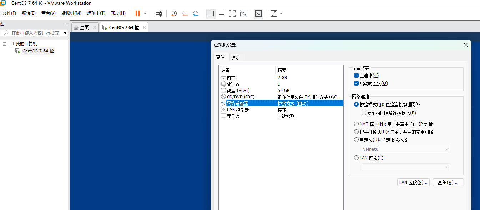Select 我的计算机 in the library tree
480x210 pixels.
click(x=26, y=44)
